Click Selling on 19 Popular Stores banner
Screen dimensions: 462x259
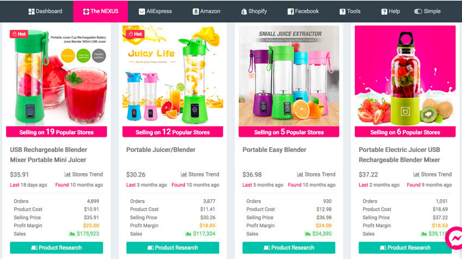[57, 132]
